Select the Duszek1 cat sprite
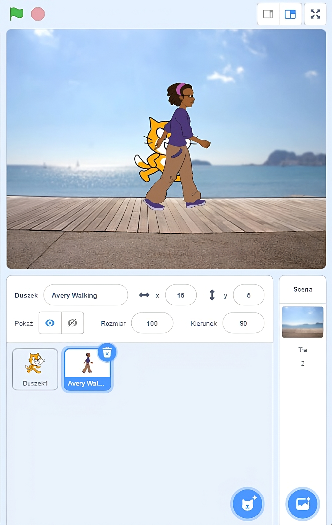The width and height of the screenshot is (332, 525). click(35, 369)
